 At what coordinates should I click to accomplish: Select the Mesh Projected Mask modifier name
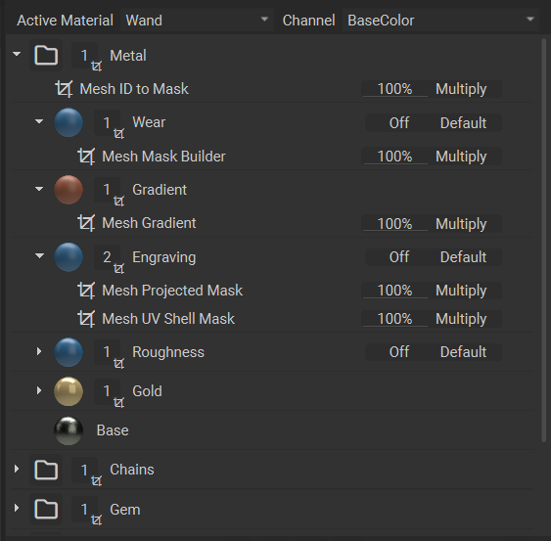[172, 291]
